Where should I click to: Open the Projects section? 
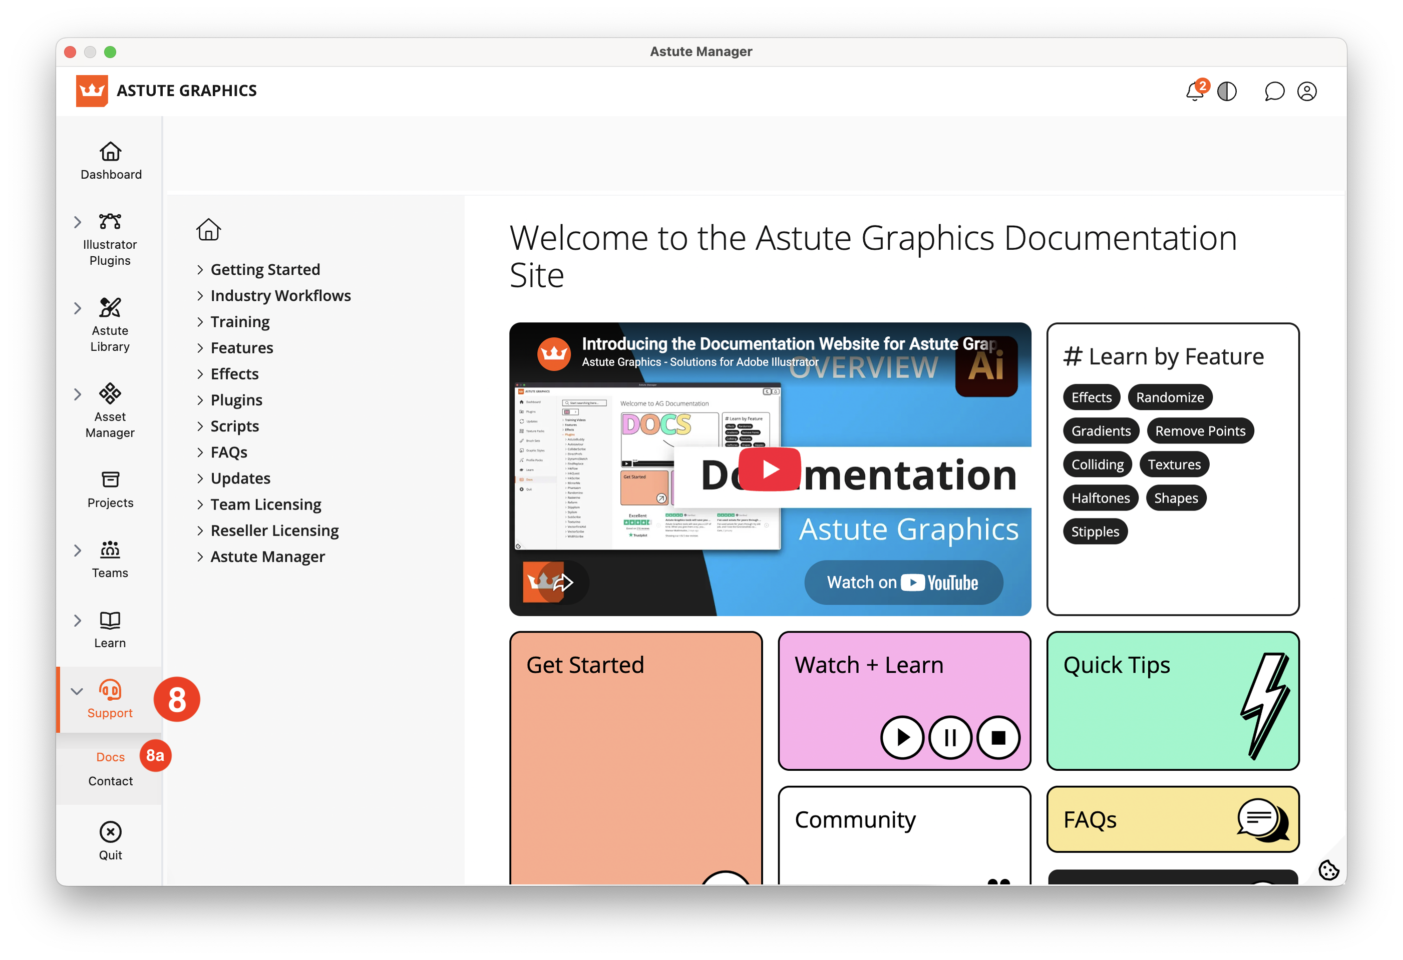[110, 490]
